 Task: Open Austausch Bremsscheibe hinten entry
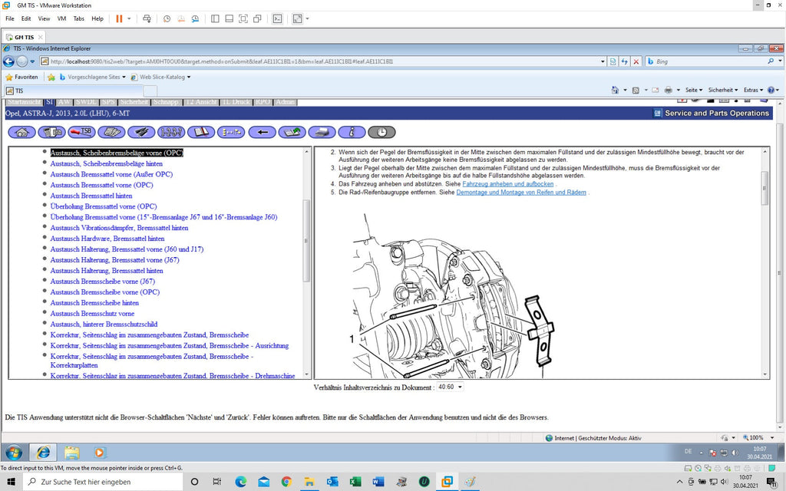coord(94,302)
